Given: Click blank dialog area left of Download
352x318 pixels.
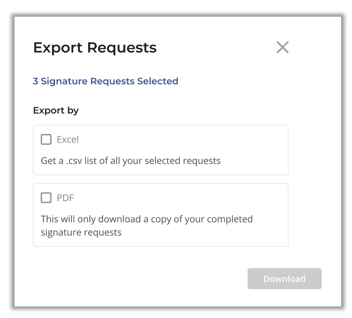Looking at the screenshot, I should (x=135, y=278).
